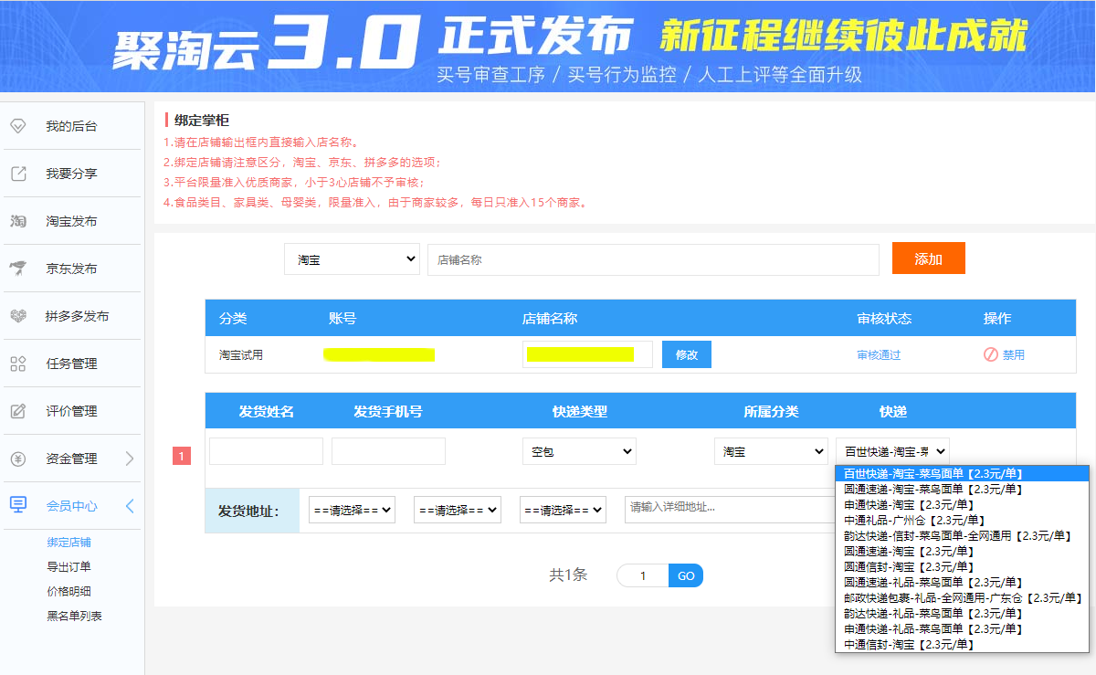Click the diamond icon beside 我的后台

[x=18, y=126]
